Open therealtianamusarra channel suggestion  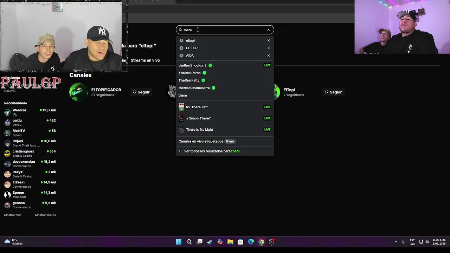(x=225, y=88)
